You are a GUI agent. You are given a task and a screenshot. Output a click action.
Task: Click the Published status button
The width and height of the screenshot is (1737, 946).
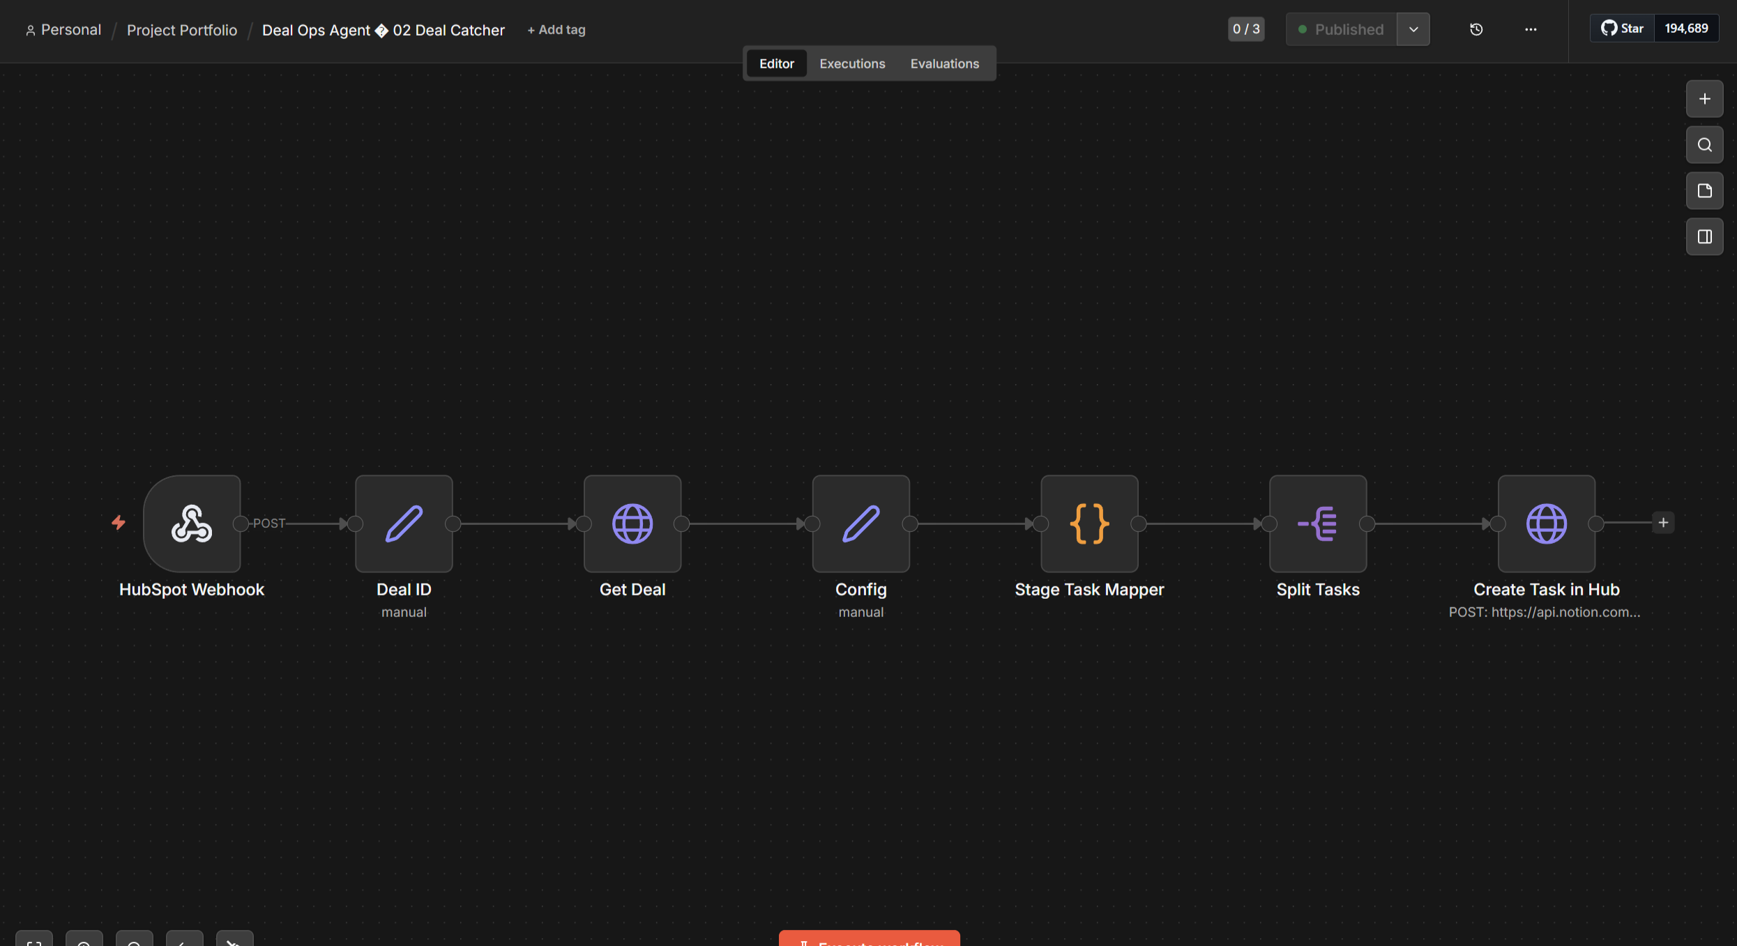coord(1341,29)
